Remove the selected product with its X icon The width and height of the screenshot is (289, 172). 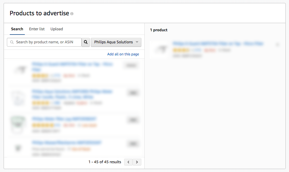pos(277,45)
